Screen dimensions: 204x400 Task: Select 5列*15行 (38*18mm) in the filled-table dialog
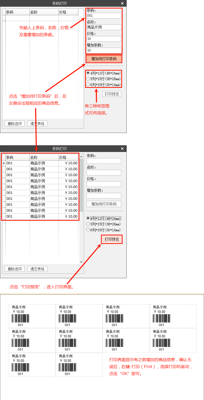point(103,224)
